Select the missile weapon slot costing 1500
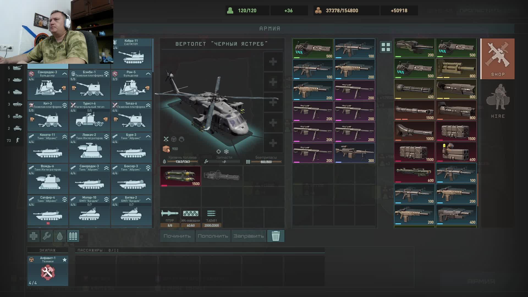Image resolution: width=528 pixels, height=297 pixels. [180, 176]
